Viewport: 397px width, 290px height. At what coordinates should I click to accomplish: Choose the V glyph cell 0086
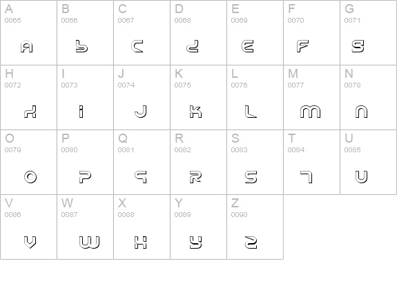tap(28, 227)
